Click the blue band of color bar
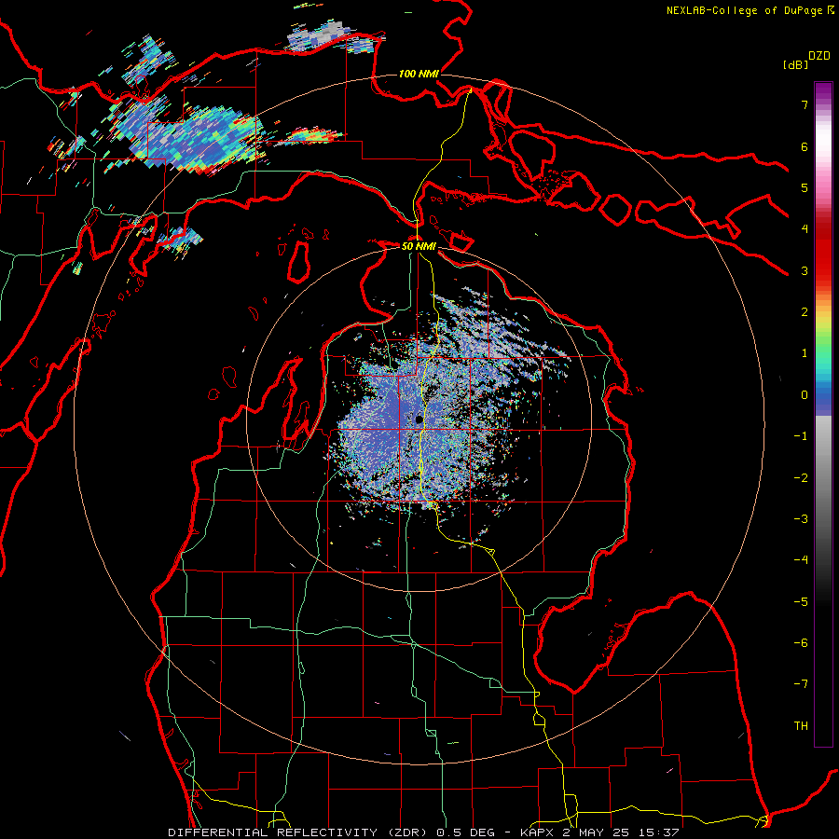 (x=823, y=399)
